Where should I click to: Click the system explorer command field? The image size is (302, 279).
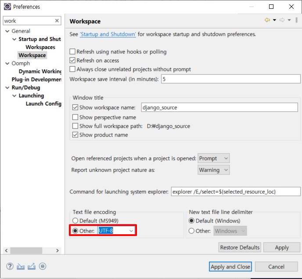pyautogui.click(x=236, y=192)
